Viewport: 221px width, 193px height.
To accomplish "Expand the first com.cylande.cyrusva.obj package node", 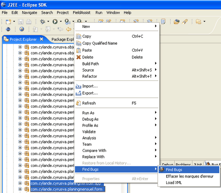I will click(x=20, y=47).
